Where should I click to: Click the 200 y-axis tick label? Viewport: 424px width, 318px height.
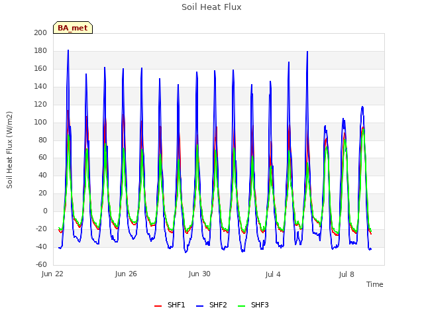pos(40,32)
